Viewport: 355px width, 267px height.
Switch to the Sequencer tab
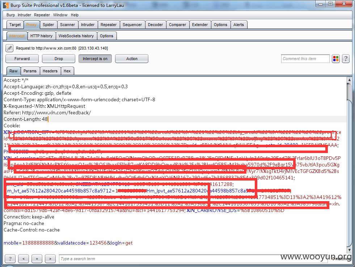(x=132, y=25)
